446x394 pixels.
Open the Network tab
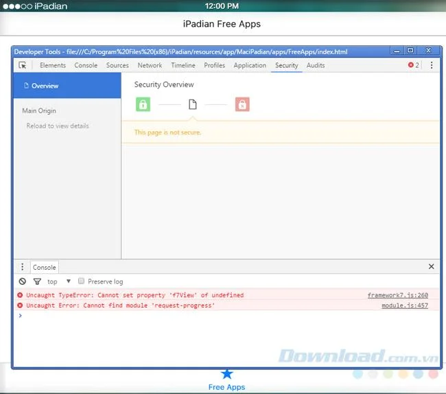[x=150, y=65]
